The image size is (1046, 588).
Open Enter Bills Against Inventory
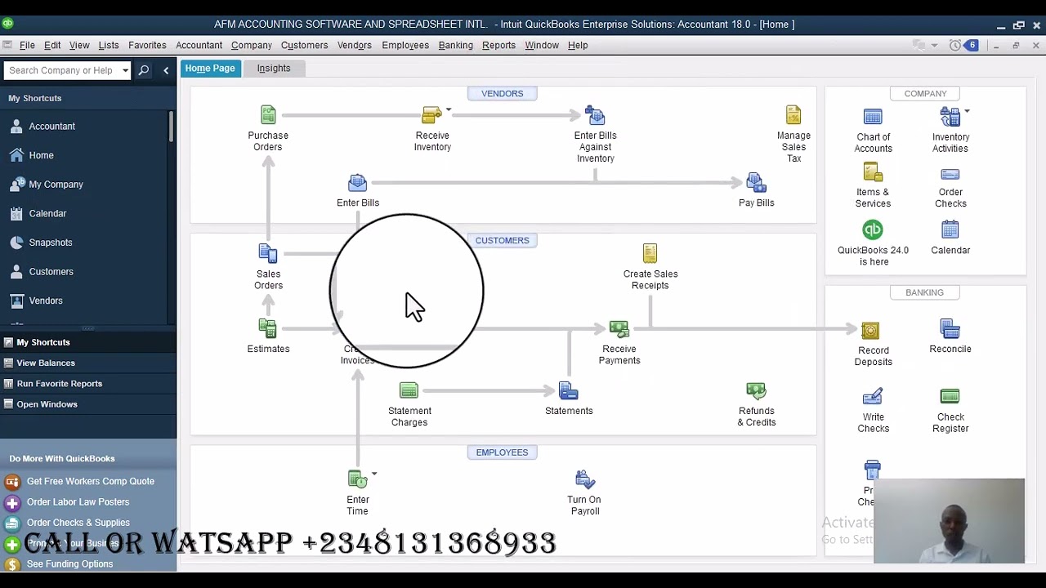coord(595,115)
